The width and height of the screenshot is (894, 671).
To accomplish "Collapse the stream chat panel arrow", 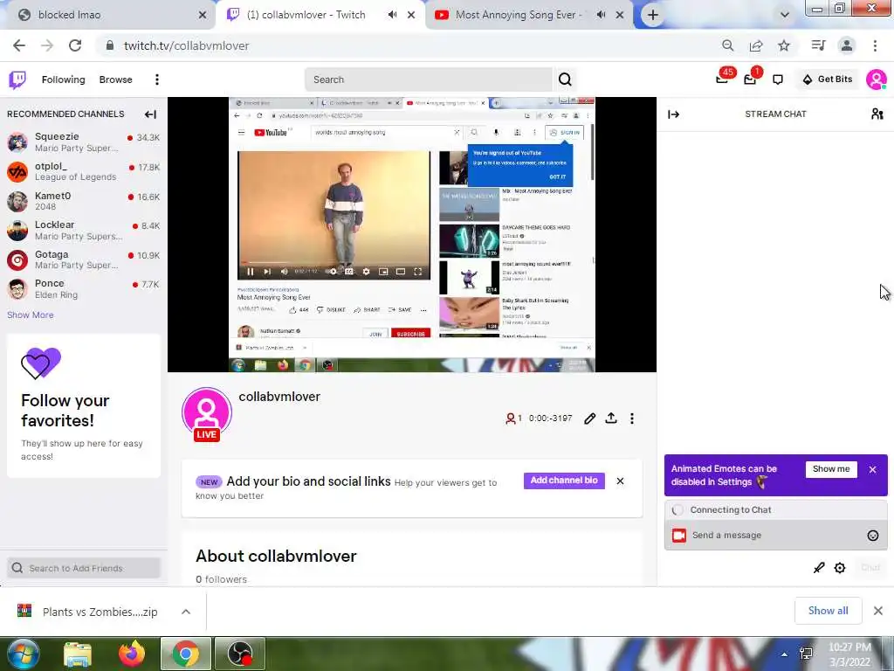I will tap(673, 114).
